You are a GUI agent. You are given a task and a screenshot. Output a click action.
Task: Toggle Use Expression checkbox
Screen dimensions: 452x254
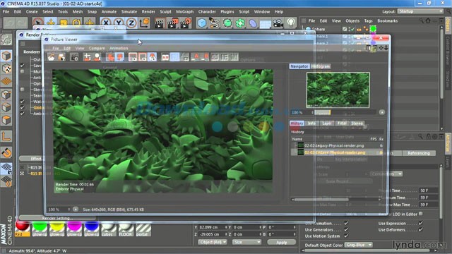pyautogui.click(x=421, y=223)
